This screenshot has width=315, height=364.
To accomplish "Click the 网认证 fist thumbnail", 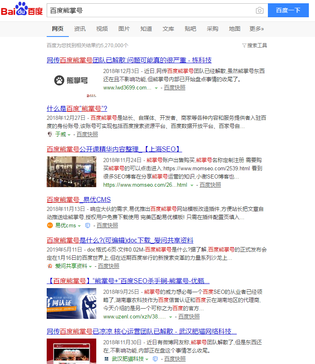I will point(71,303).
